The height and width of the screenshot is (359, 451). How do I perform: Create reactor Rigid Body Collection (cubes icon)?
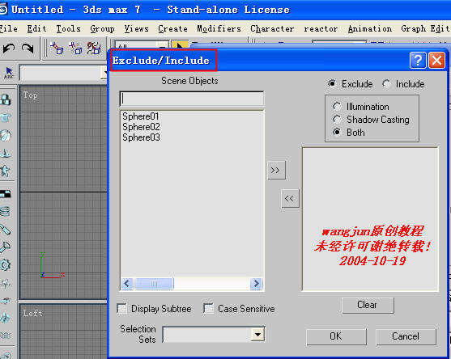point(6,99)
